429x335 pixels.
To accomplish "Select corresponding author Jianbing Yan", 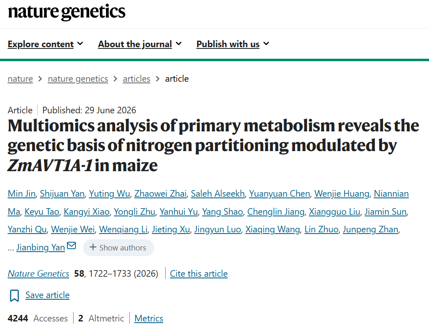I will point(41,247).
